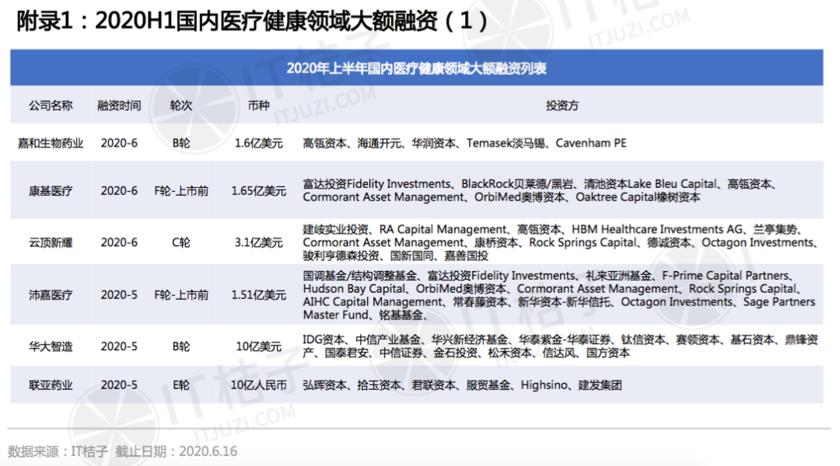Screen dimensions: 840x466
Task: Click company name 云顶新耀
Action: pos(51,242)
